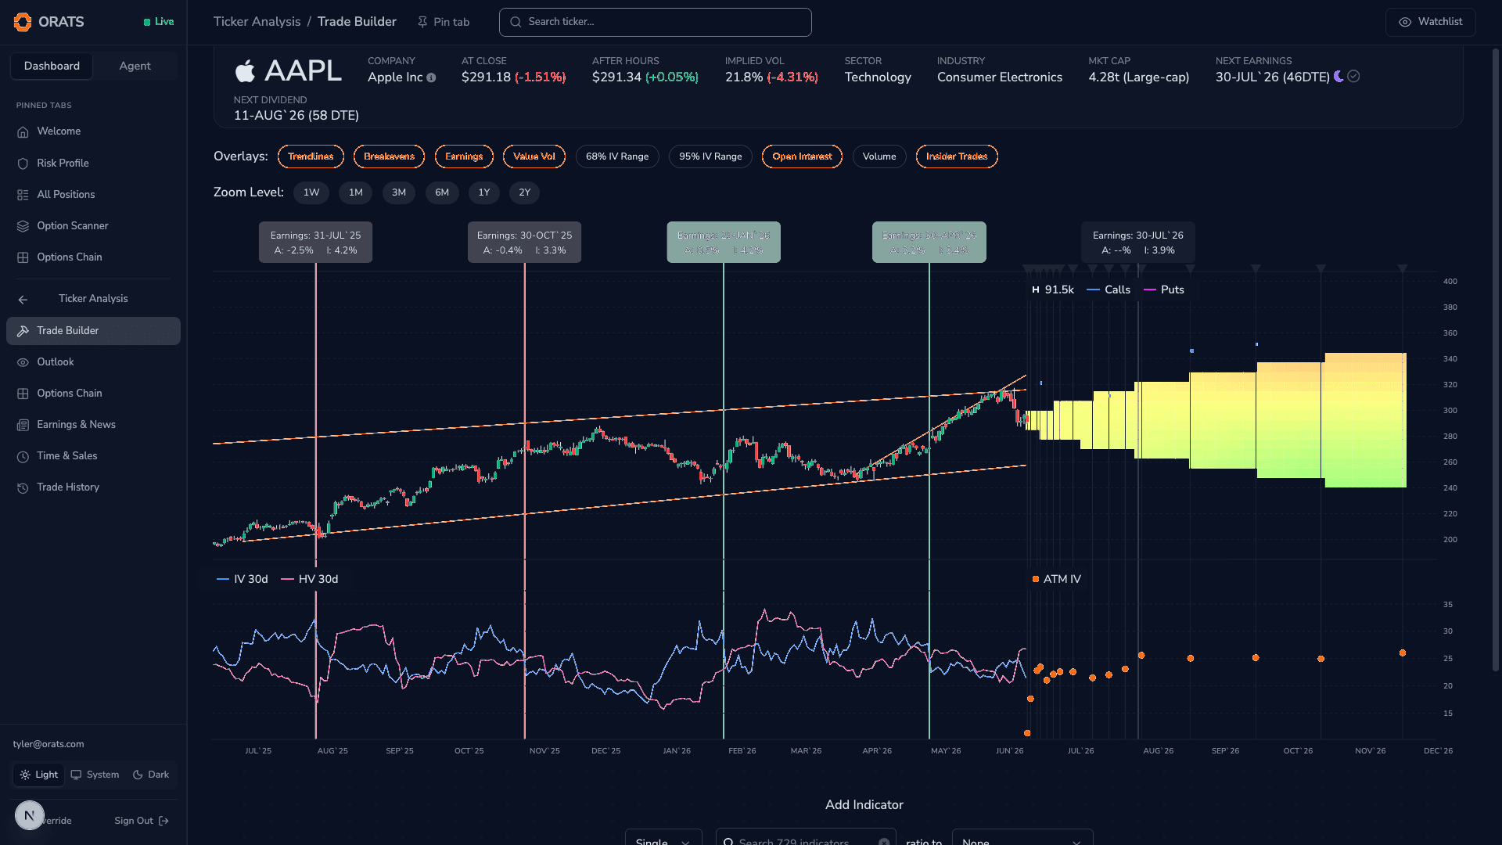The width and height of the screenshot is (1502, 845).
Task: Open the Option Scanner tab
Action: [93, 226]
